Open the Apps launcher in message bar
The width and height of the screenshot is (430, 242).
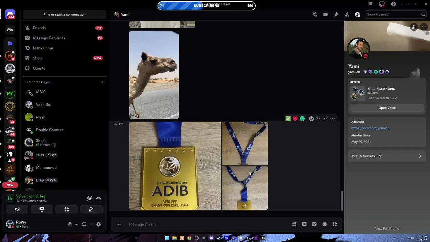(335, 224)
